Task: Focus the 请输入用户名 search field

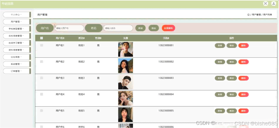Action: point(69,28)
